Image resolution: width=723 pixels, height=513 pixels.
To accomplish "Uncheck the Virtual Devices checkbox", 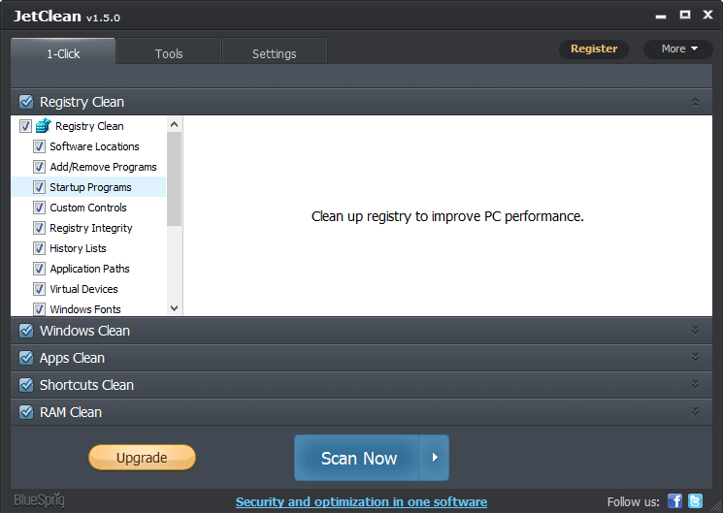I will coord(39,289).
